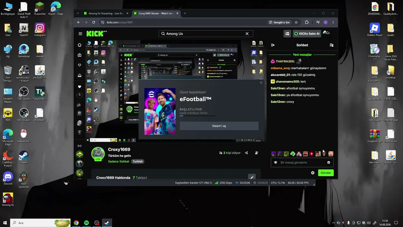
Task: Open the Chrome tab search dropdown
Action: tap(78, 13)
